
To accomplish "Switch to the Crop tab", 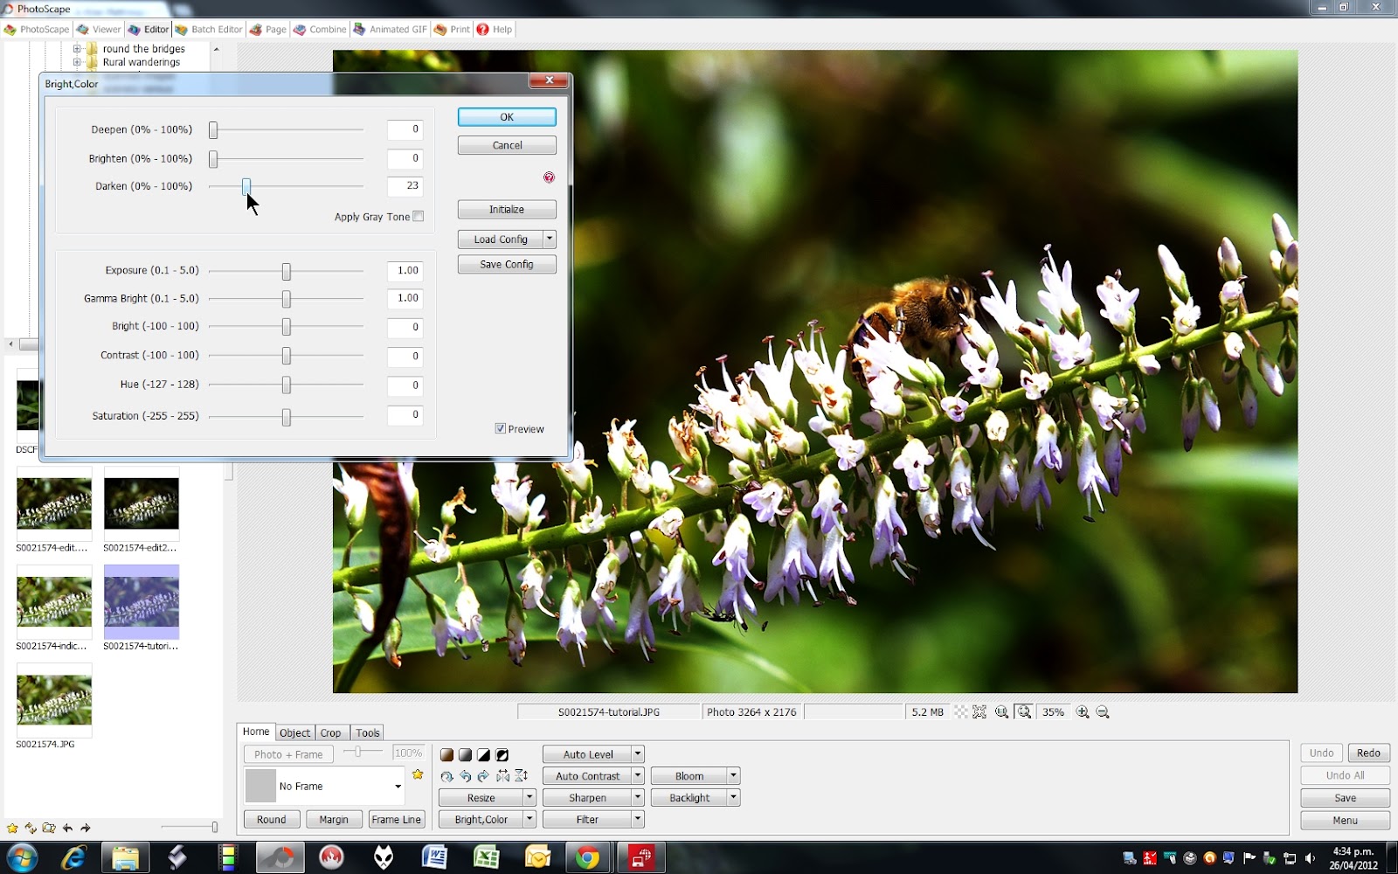I will click(331, 732).
